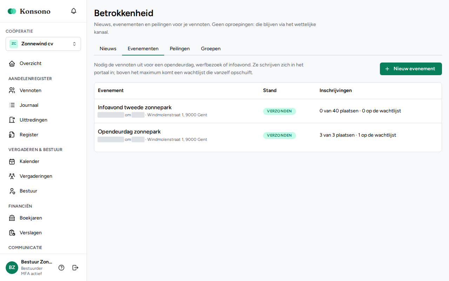Open notifications bell
Viewport: 449px width, 281px height.
[x=74, y=11]
